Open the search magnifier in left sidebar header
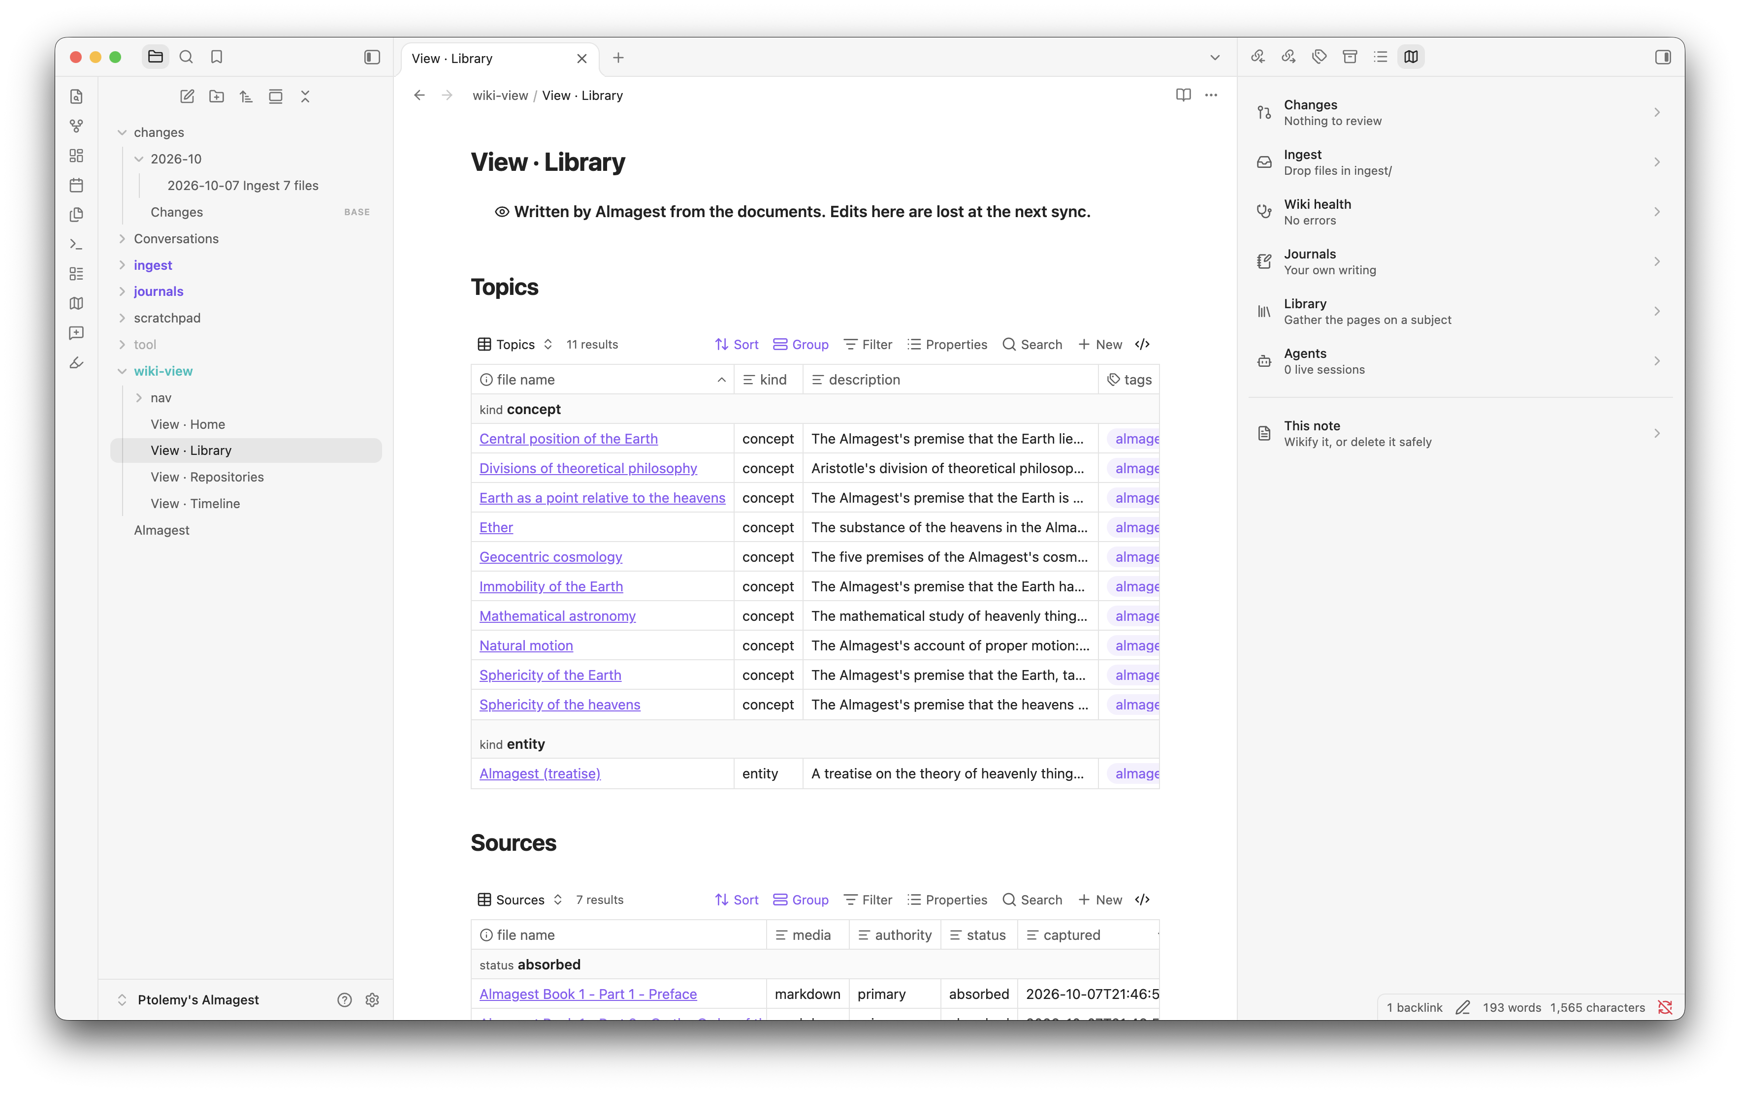The width and height of the screenshot is (1740, 1093). coord(186,56)
